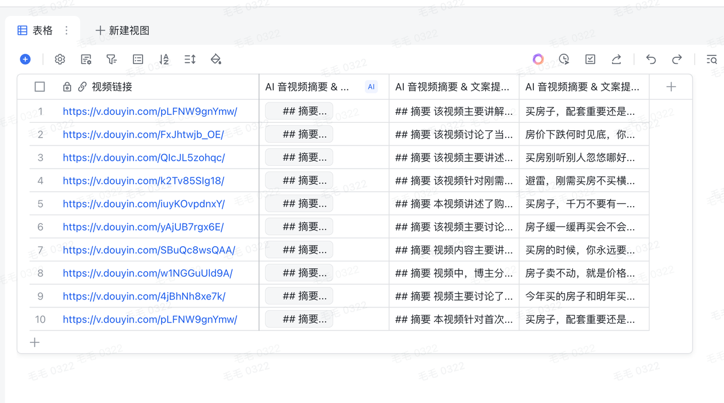
Task: Select cell 避雷，刚需买房不买横
Action: click(x=584, y=181)
